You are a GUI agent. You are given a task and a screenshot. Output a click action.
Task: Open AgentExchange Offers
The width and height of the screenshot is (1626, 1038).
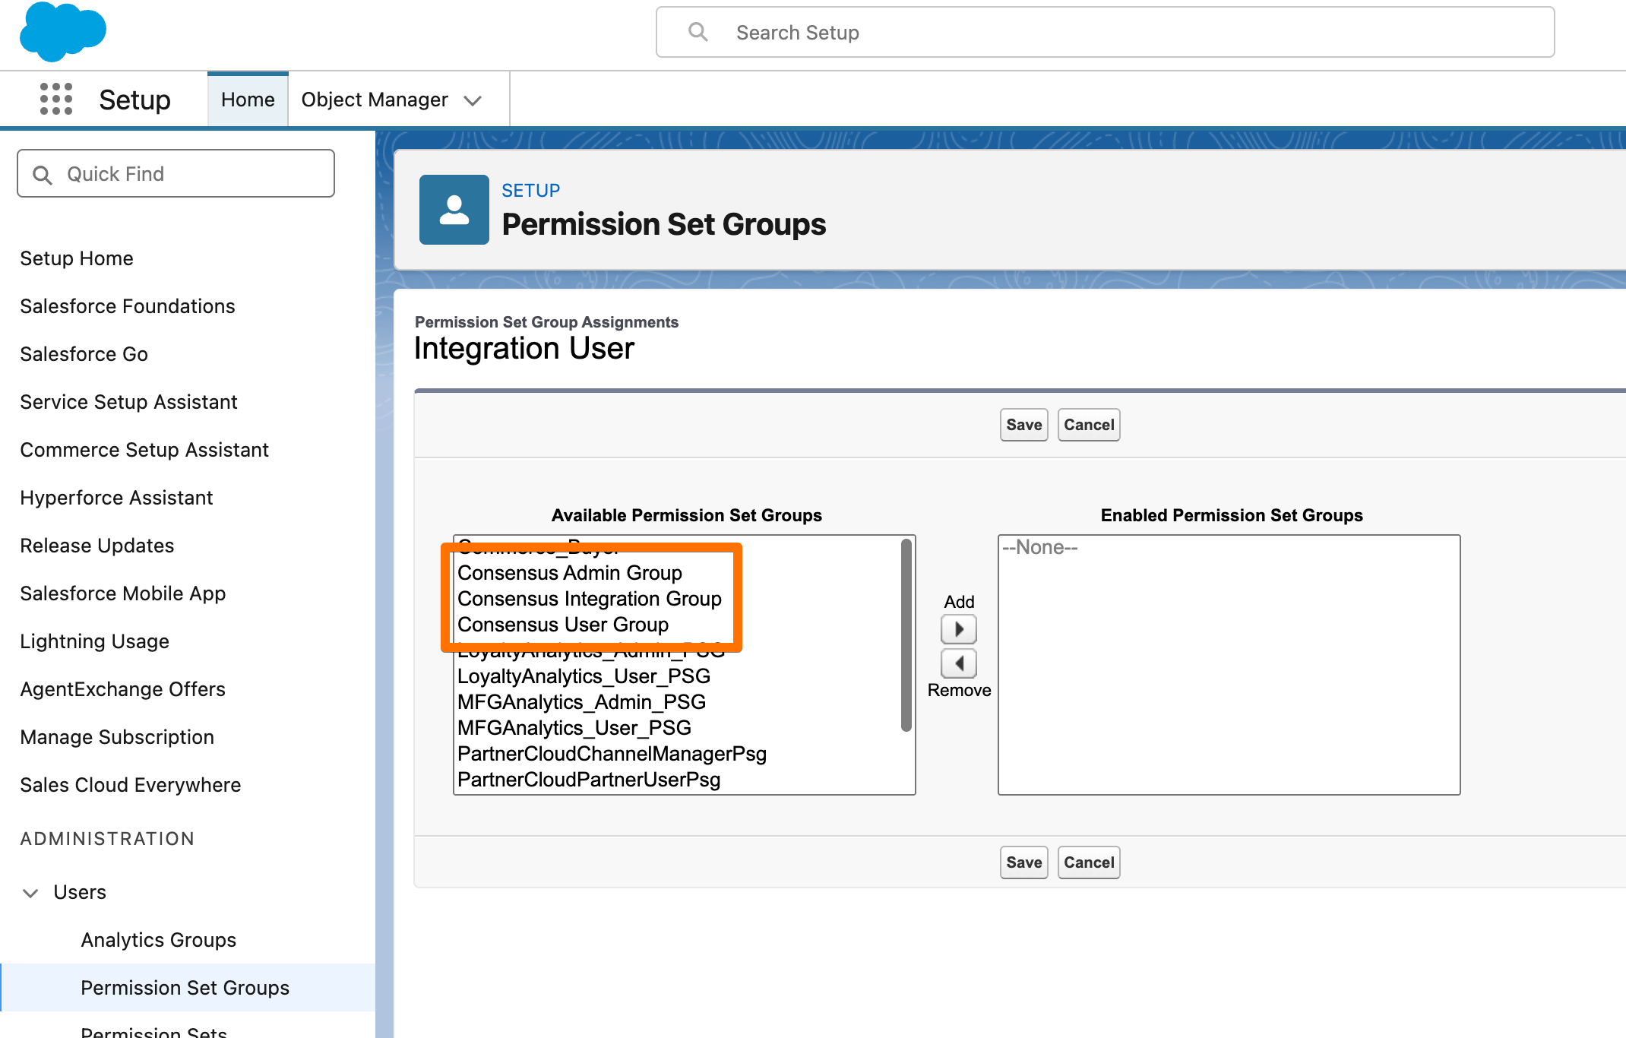[x=123, y=689]
